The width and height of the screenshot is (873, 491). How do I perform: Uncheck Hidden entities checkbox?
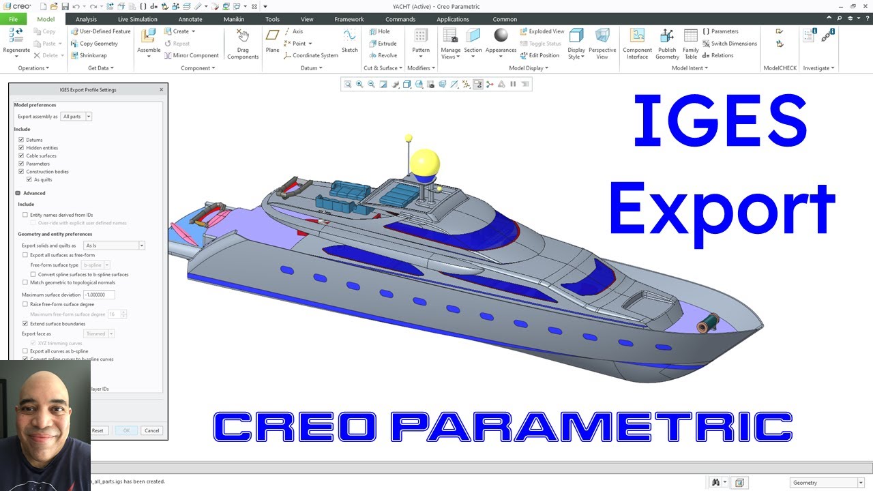21,148
